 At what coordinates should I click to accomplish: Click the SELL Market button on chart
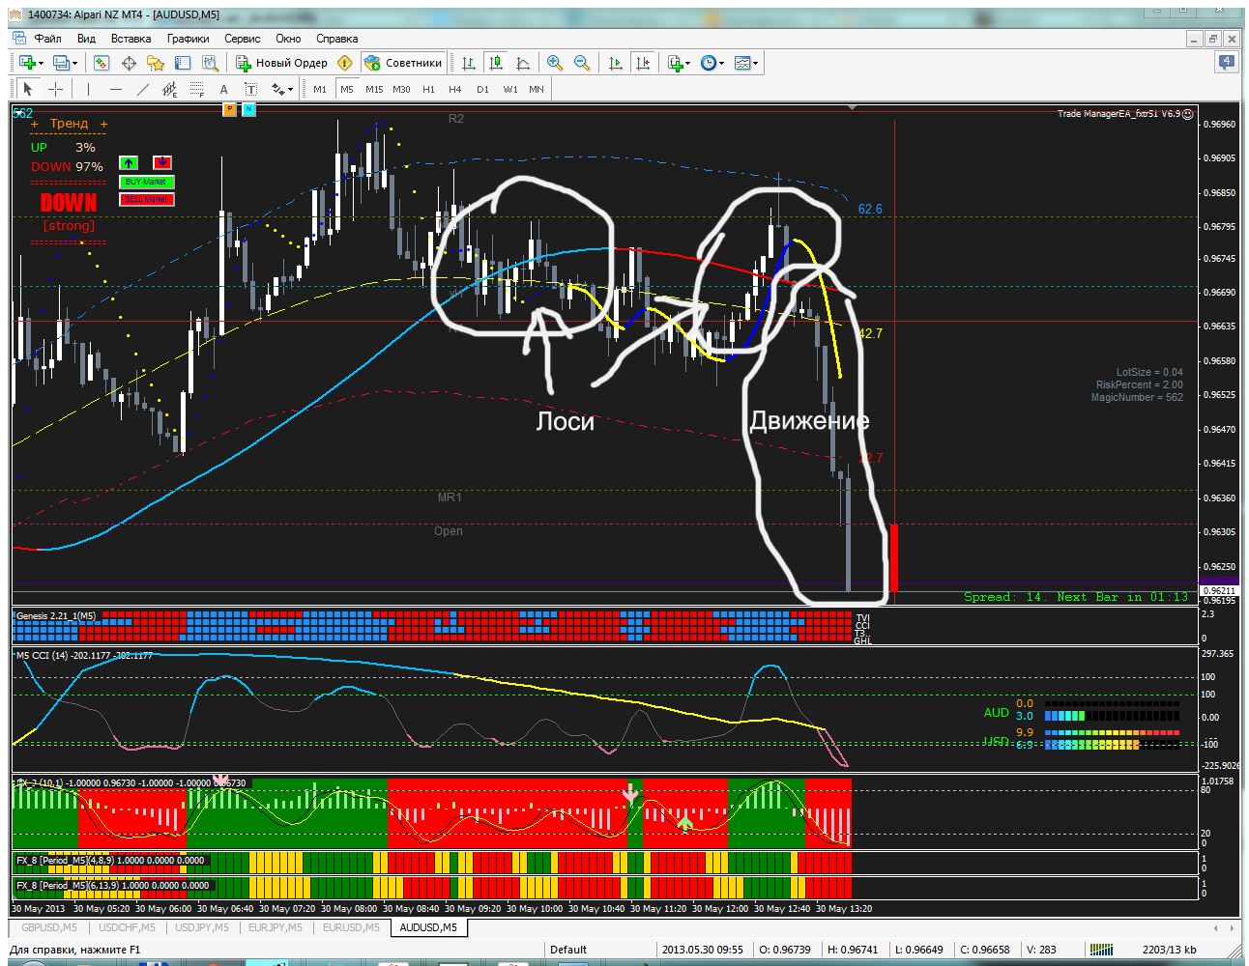pos(146,199)
